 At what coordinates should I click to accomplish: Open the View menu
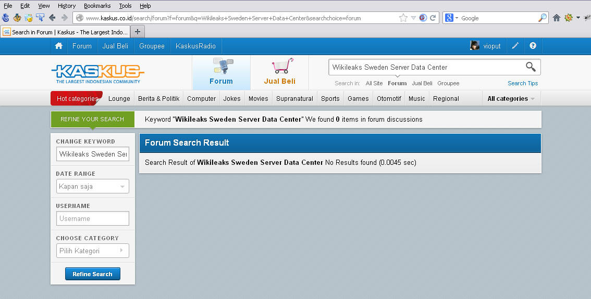click(x=44, y=6)
